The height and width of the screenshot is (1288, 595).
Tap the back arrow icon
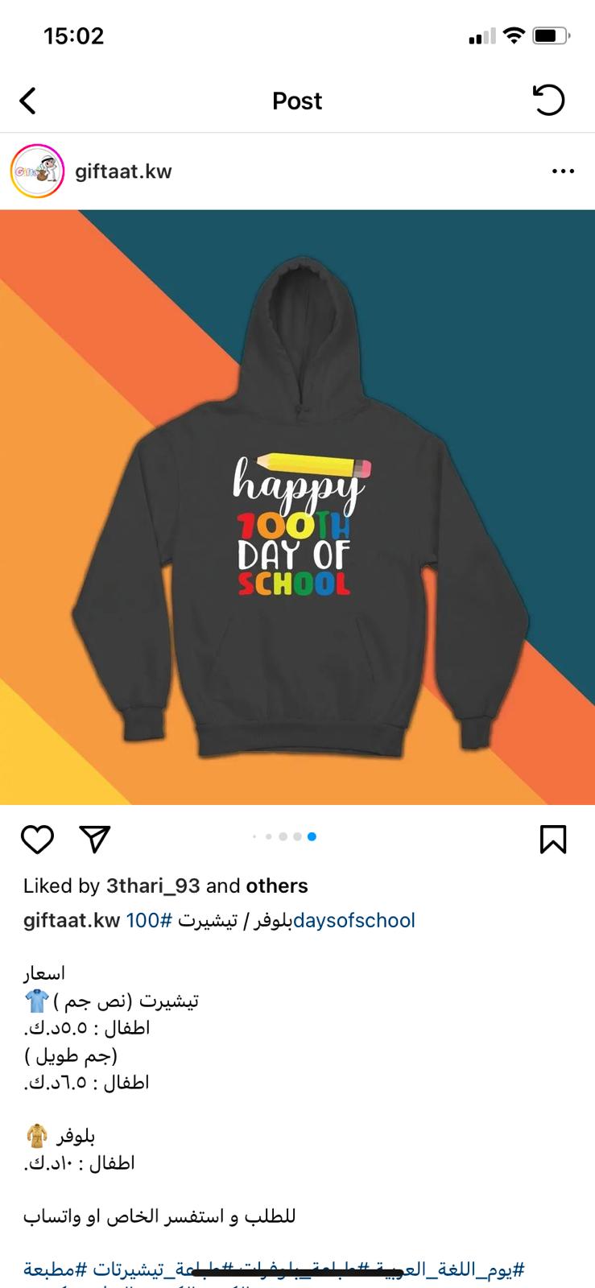[28, 101]
